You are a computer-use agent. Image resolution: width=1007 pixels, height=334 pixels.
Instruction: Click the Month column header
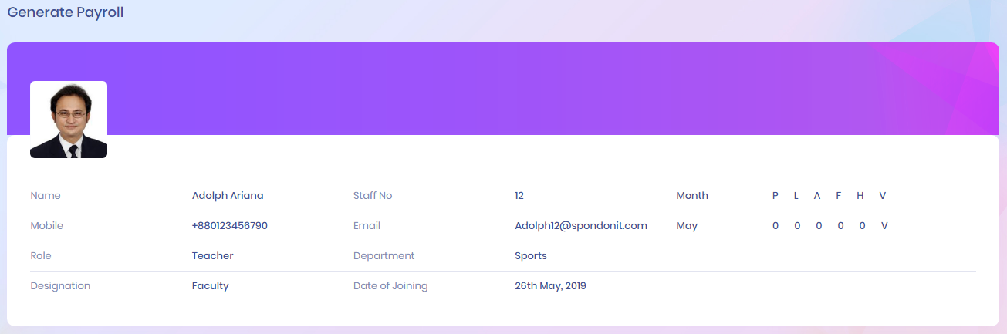(x=692, y=196)
